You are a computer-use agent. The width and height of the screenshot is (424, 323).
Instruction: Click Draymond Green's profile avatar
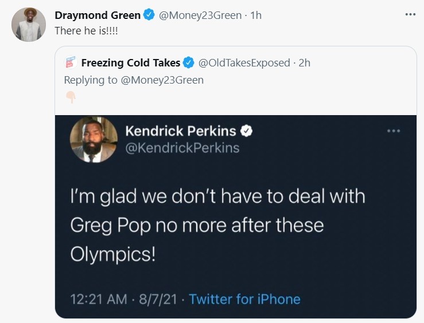[x=29, y=25]
